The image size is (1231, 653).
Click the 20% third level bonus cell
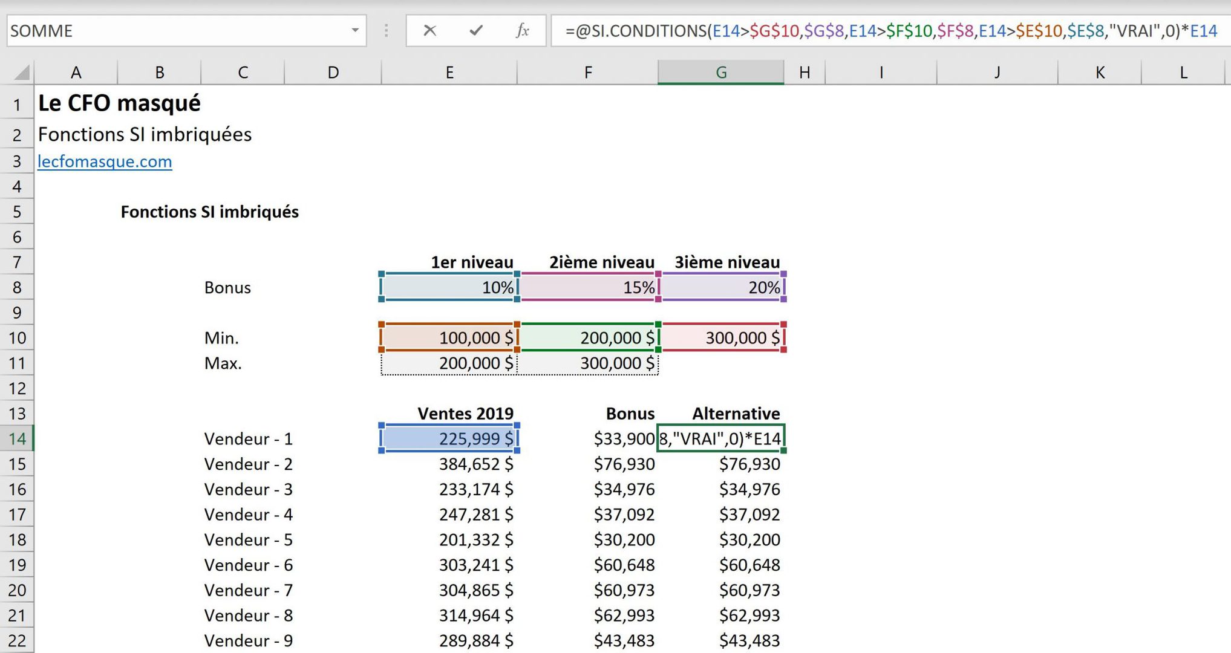pos(722,287)
